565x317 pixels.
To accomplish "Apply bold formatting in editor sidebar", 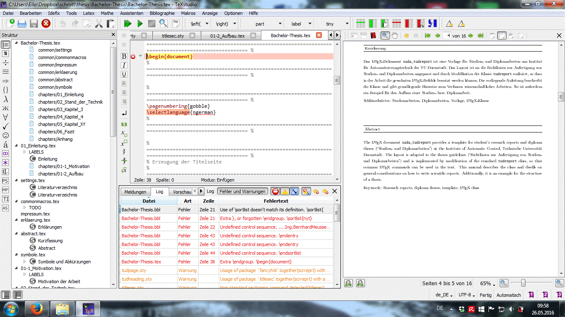I will pos(124,56).
